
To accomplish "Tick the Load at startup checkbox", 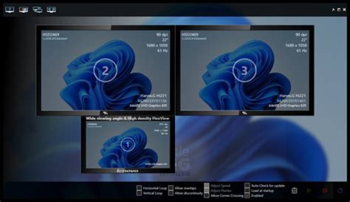I will (247, 191).
